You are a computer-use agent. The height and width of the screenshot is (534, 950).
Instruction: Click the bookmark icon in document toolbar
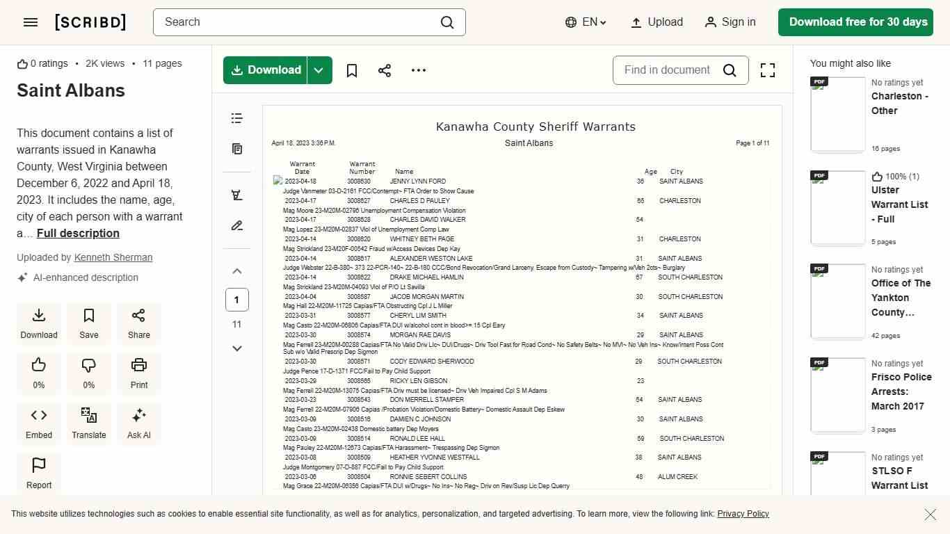point(352,70)
